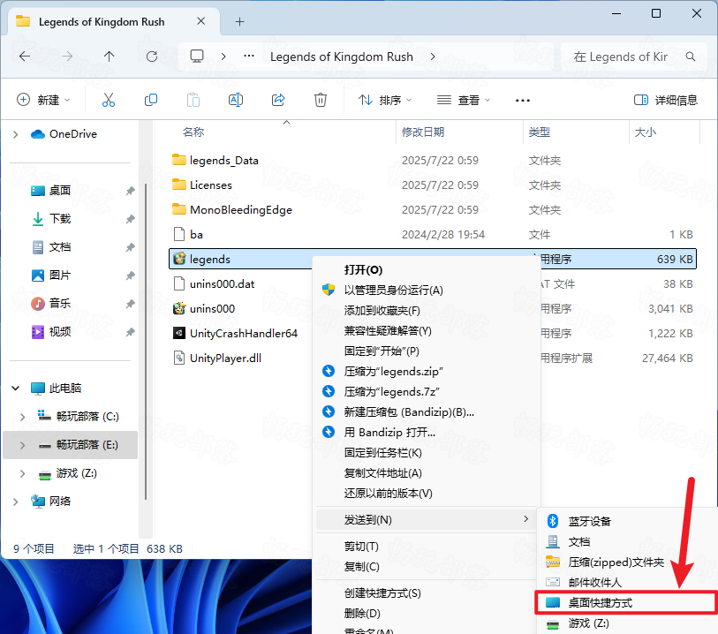Select the legends application icon
Image resolution: width=718 pixels, height=634 pixels.
click(179, 259)
